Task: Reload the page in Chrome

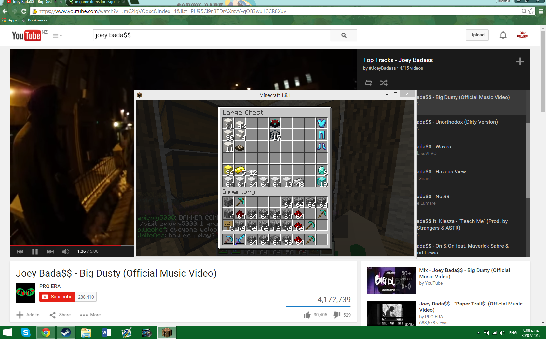Action: [24, 11]
